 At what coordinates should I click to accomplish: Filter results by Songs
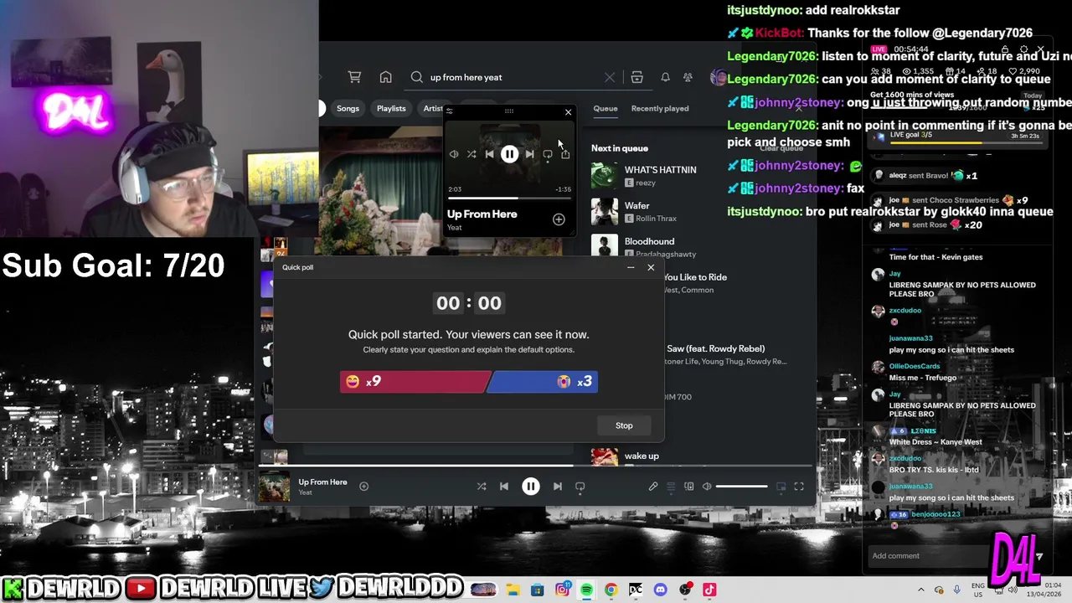(348, 108)
